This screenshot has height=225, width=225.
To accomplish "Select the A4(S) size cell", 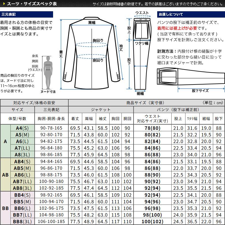I will (22, 128).
